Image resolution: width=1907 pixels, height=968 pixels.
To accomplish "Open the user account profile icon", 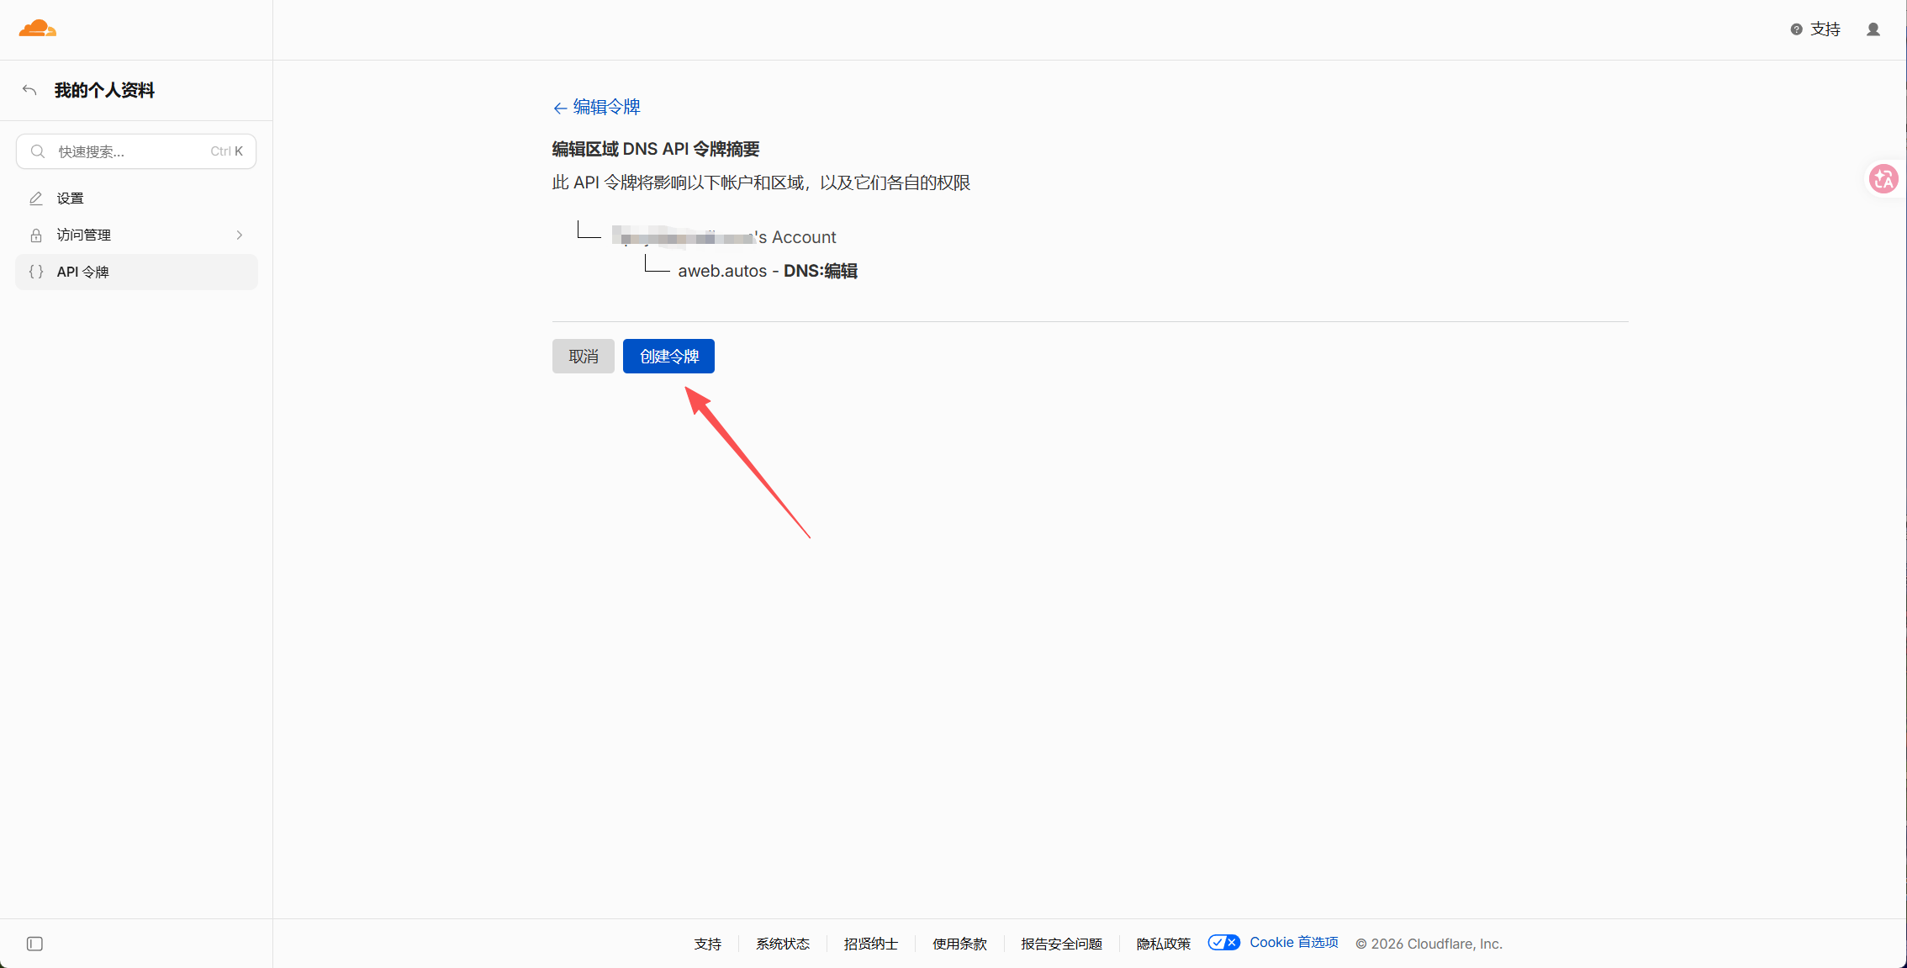I will [x=1873, y=29].
